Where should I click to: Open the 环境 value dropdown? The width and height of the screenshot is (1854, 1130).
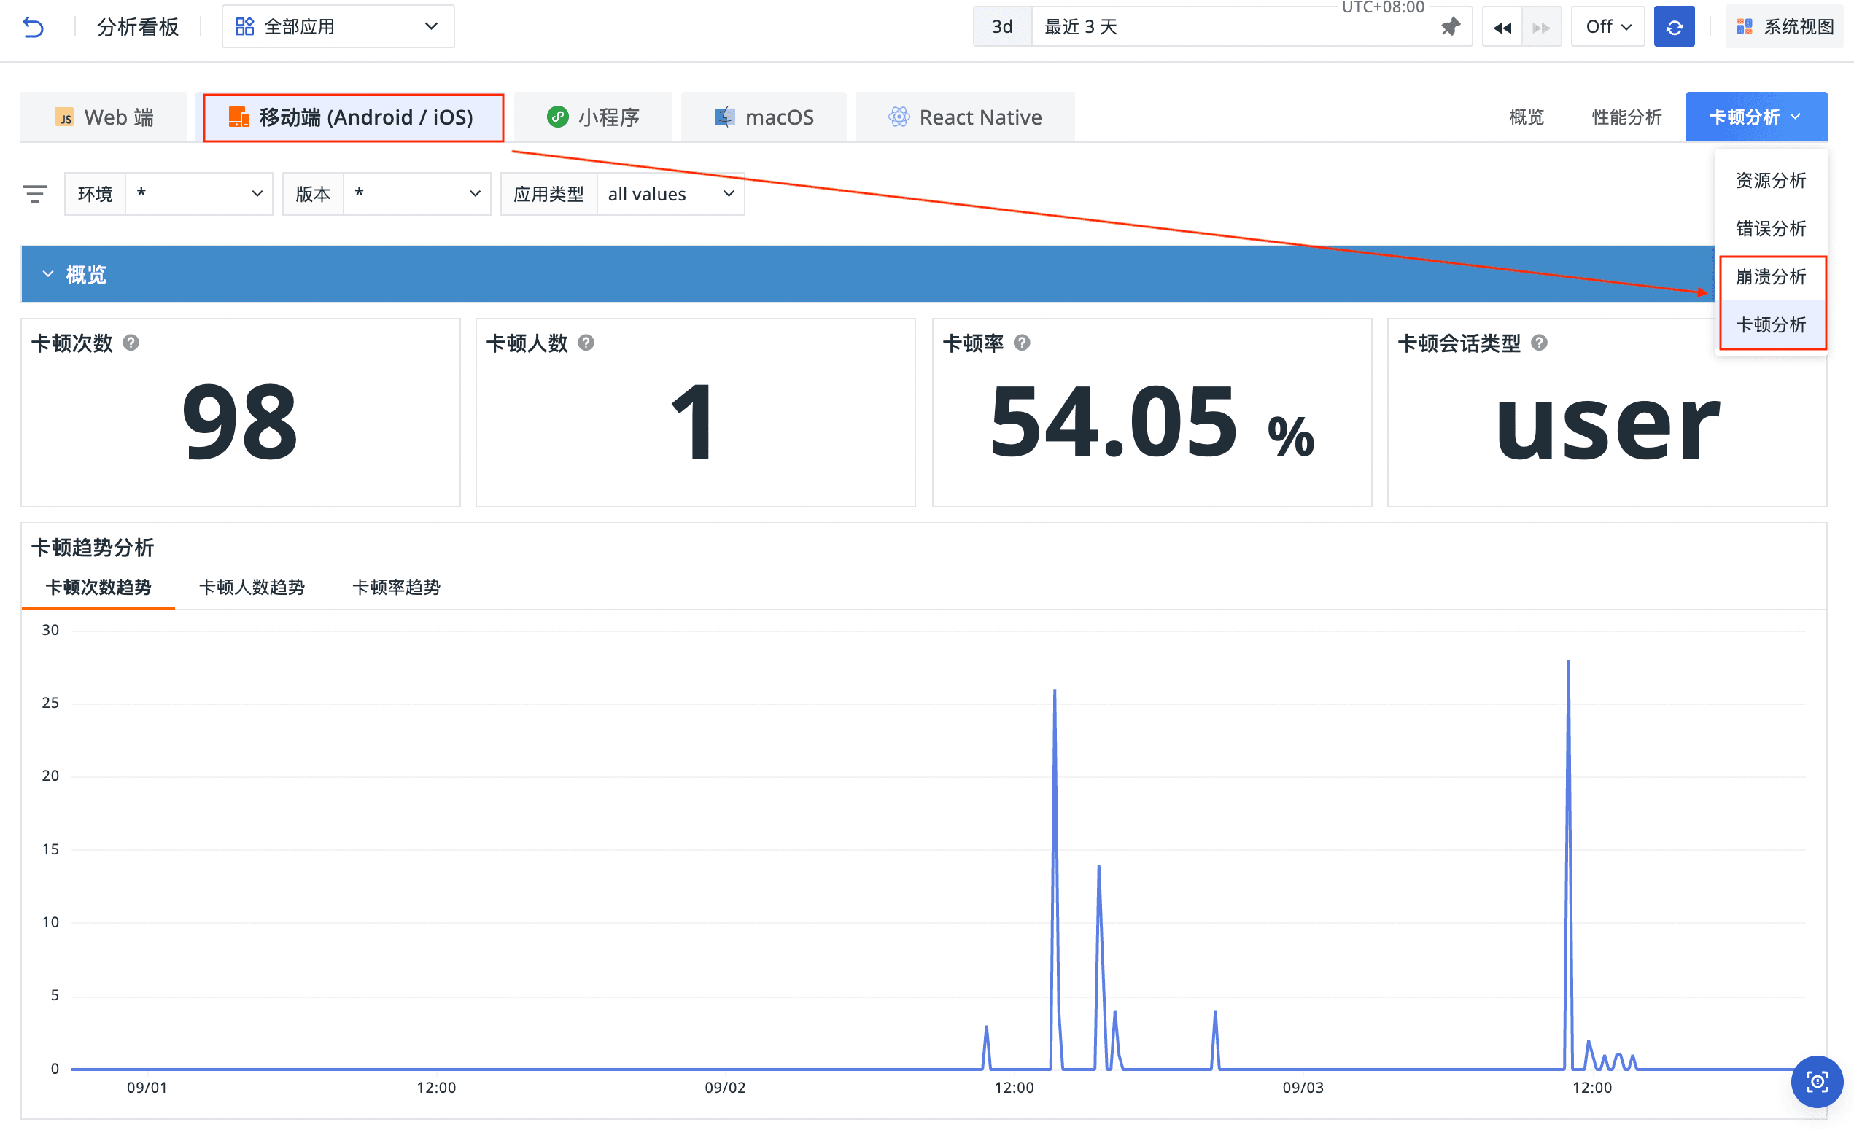(x=199, y=194)
